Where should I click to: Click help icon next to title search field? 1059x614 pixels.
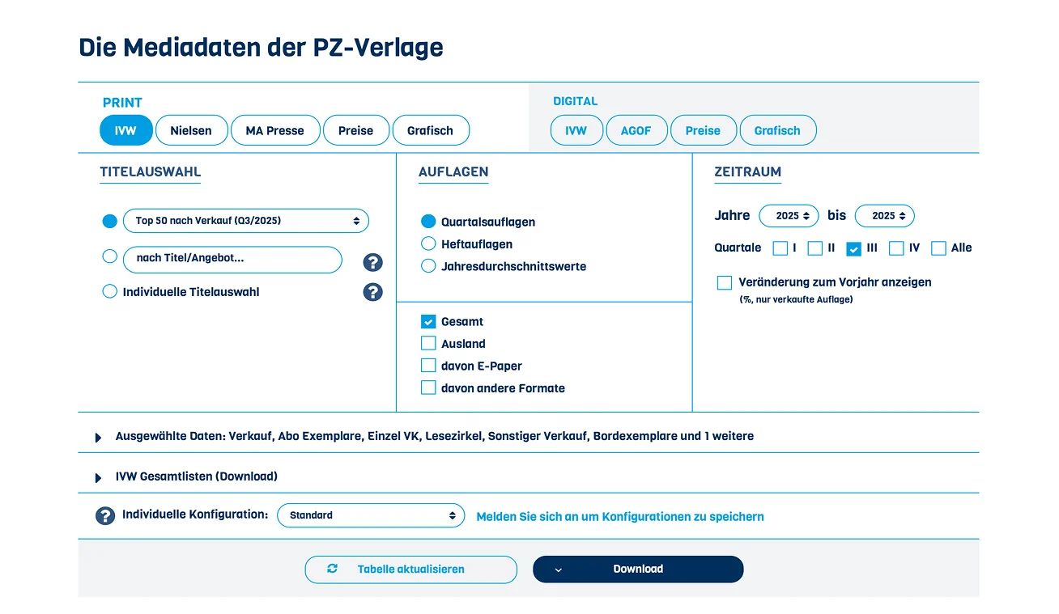click(372, 262)
